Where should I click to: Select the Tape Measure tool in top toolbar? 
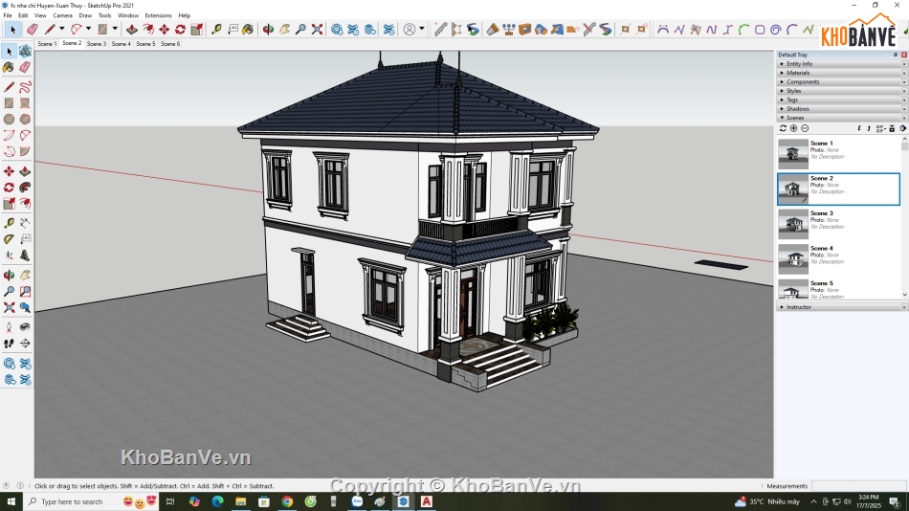tap(216, 29)
